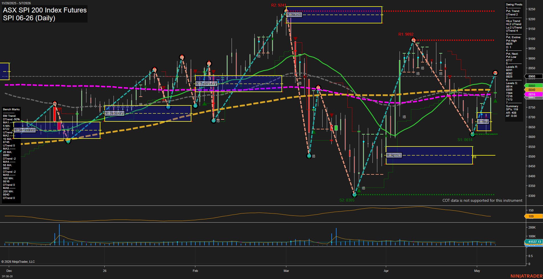Click the 8700 price axis label

coord(532,117)
